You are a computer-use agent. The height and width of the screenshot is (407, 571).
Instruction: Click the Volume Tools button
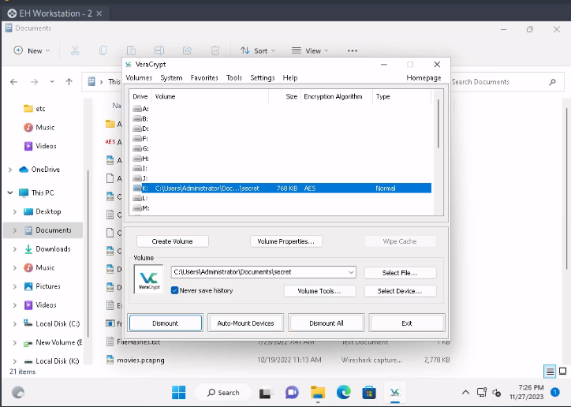coord(319,291)
